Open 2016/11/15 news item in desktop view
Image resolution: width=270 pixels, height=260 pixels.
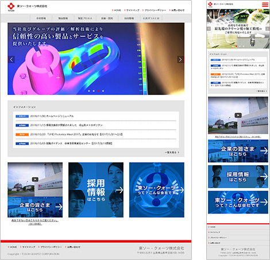[x=67, y=125]
